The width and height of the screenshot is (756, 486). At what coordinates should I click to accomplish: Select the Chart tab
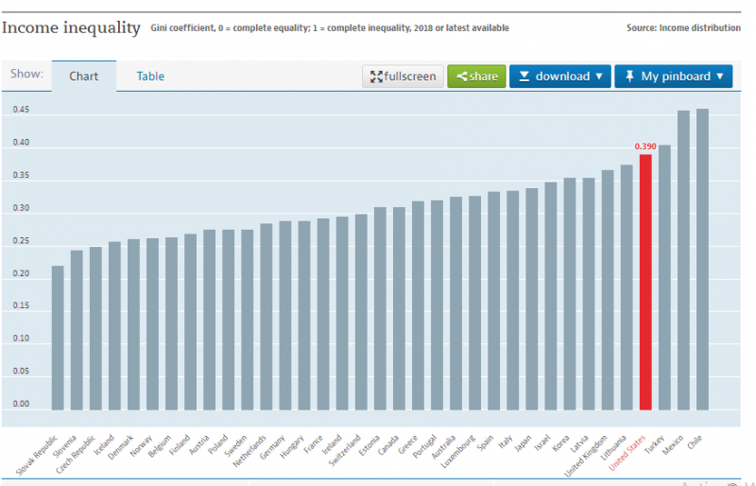tap(84, 76)
